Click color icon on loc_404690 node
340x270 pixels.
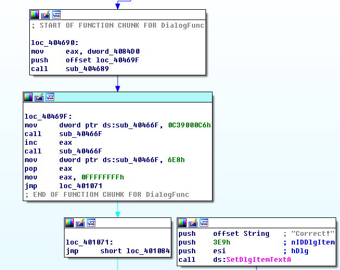pyautogui.click(x=35, y=15)
